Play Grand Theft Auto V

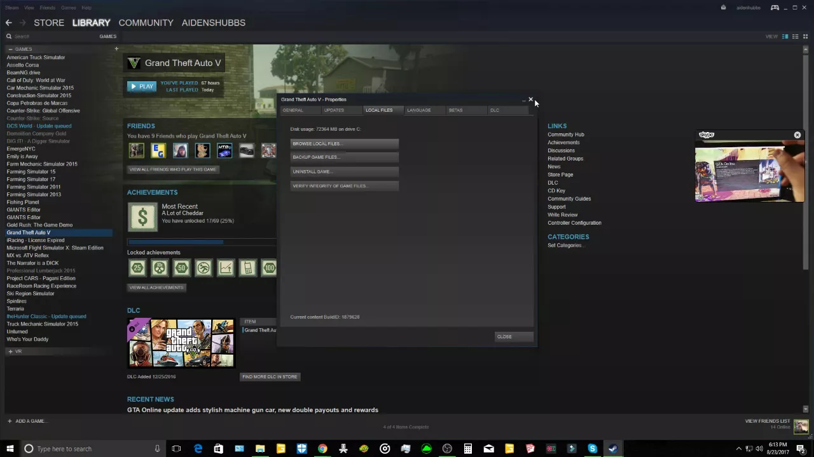pos(141,86)
